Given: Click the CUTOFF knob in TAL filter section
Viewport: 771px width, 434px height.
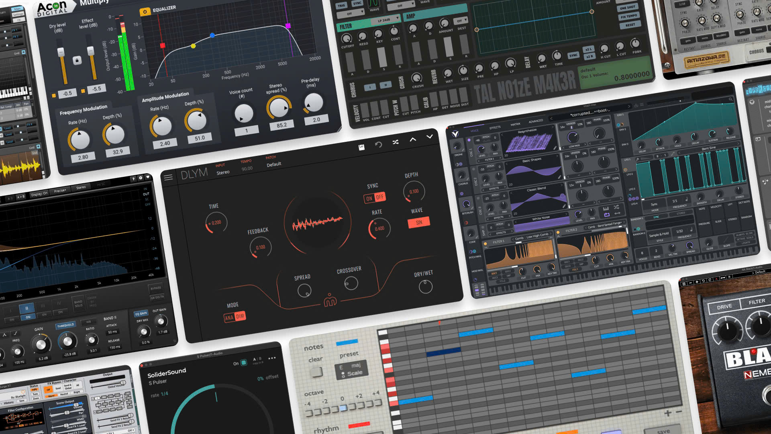Looking at the screenshot, I should point(346,39).
